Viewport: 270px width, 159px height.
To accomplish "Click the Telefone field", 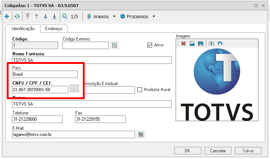I will 37,119.
